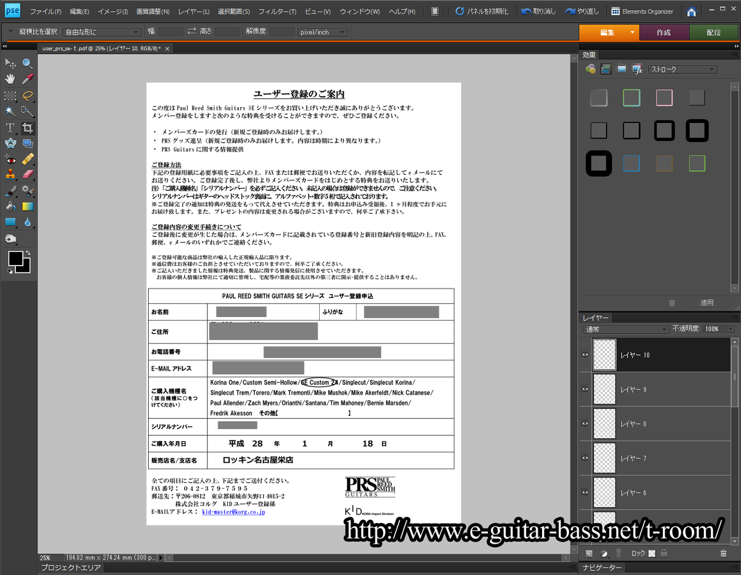The width and height of the screenshot is (741, 575).
Task: Select the Move tool
Action: 10,63
